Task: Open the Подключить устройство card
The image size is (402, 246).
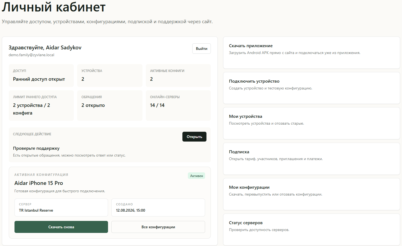Action: 311,88
